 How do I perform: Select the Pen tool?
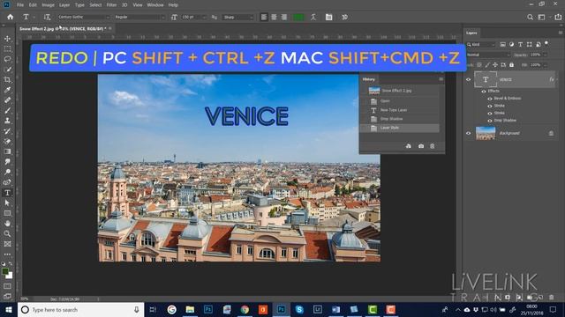[x=7, y=182]
